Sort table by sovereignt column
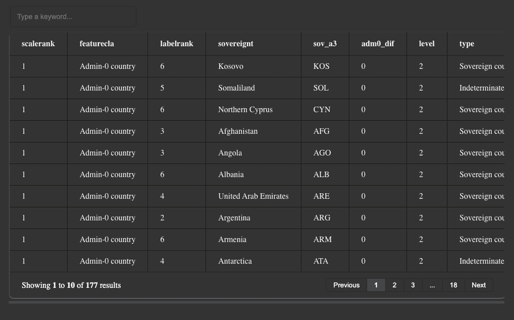Screen dimensions: 514x320 pos(236,43)
